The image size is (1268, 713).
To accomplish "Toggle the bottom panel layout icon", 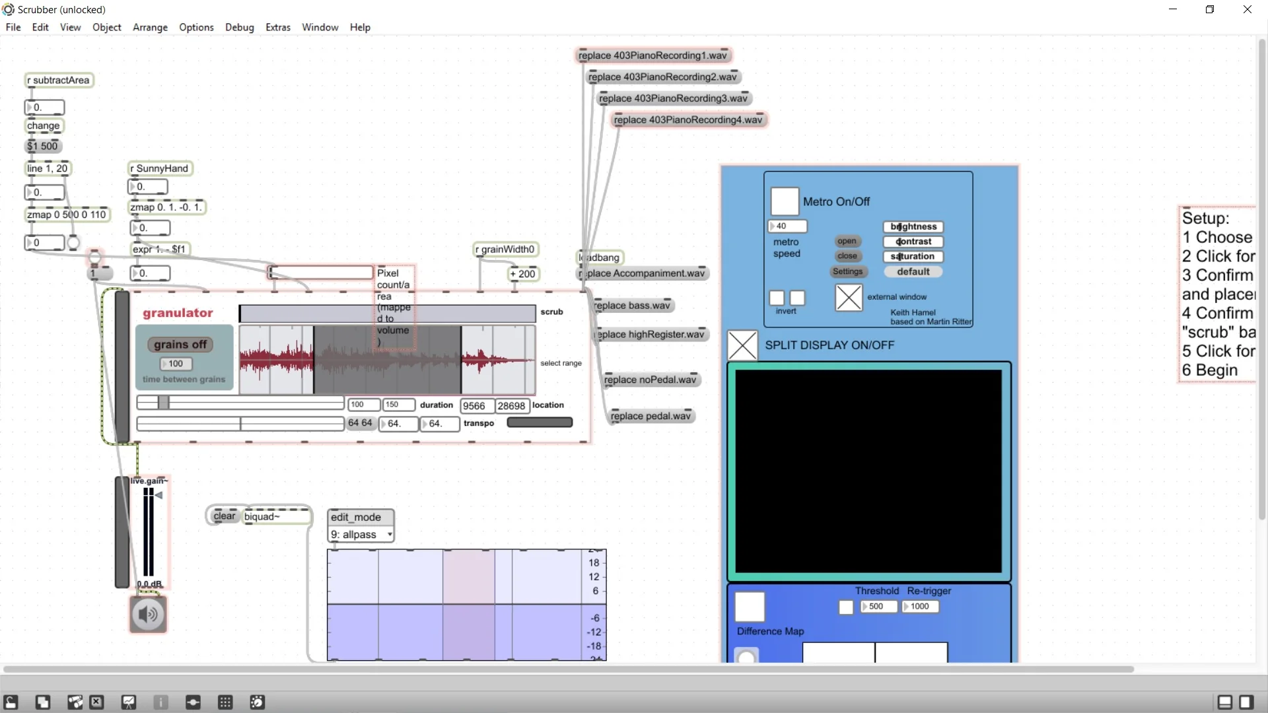I will [1225, 702].
